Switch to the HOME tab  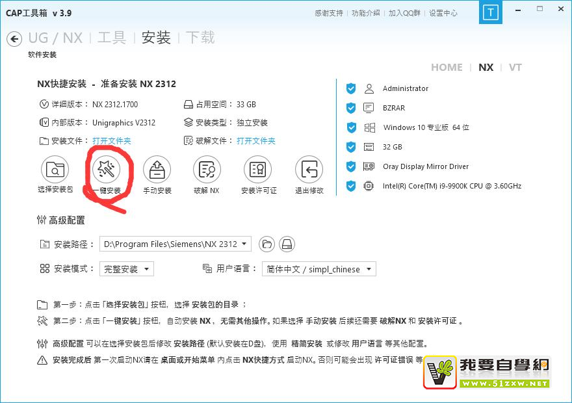point(447,68)
